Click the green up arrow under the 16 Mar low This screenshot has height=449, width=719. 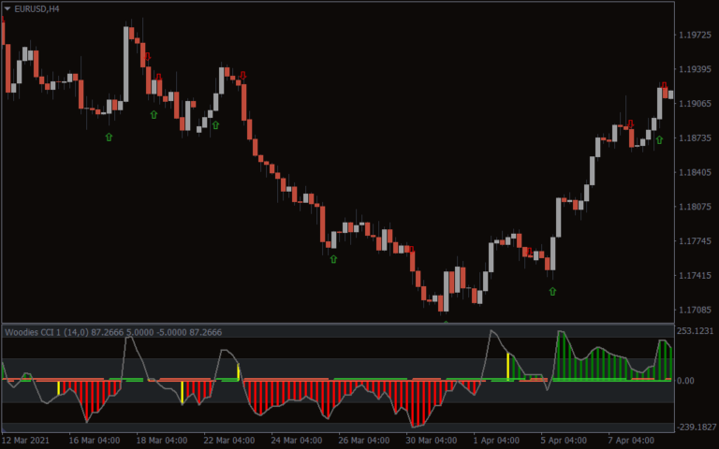click(x=109, y=137)
